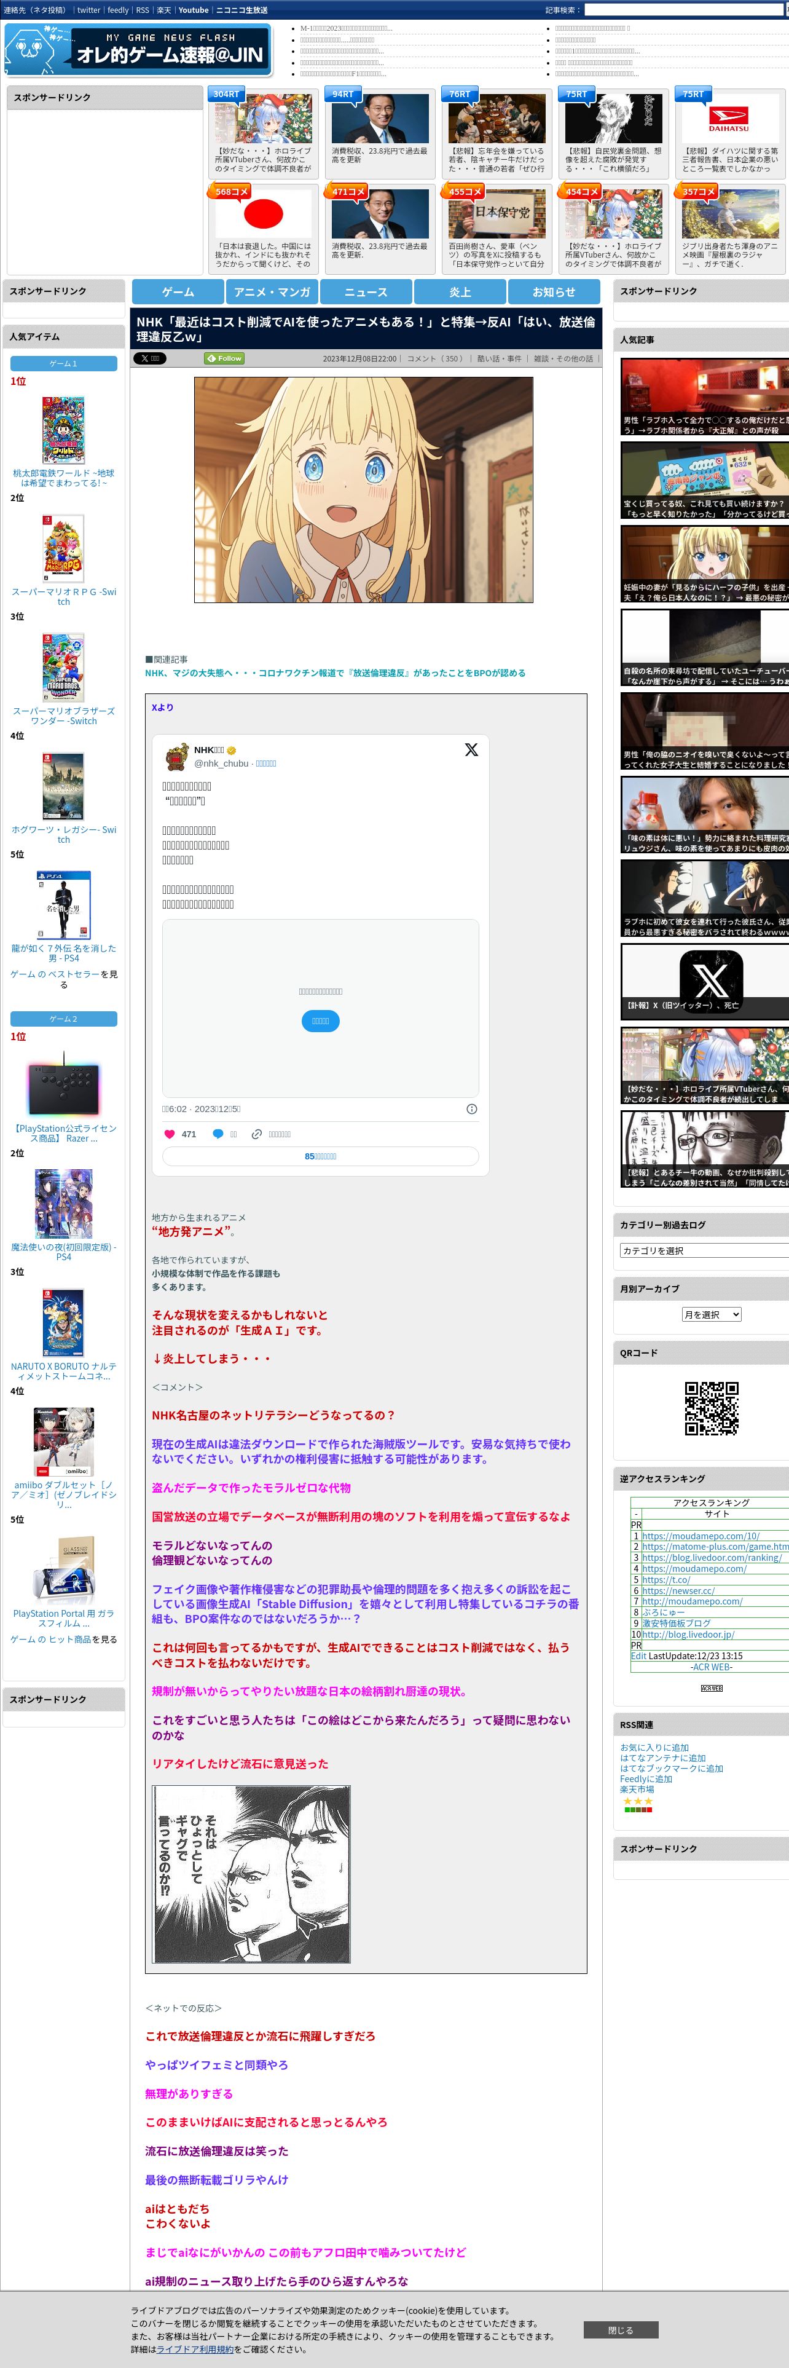Select the 炎上 navigation tab
Viewport: 789px width, 2368px height.
[x=460, y=291]
